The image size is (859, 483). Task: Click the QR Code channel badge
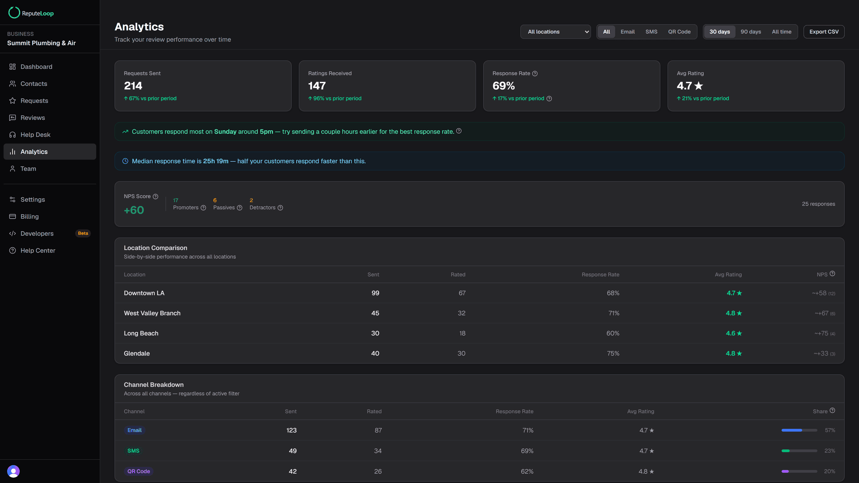point(139,471)
